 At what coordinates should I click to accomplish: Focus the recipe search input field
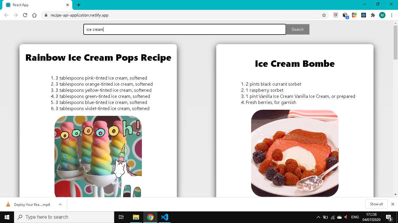click(x=185, y=29)
